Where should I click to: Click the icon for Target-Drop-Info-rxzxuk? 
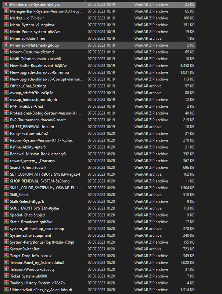coord(6,255)
